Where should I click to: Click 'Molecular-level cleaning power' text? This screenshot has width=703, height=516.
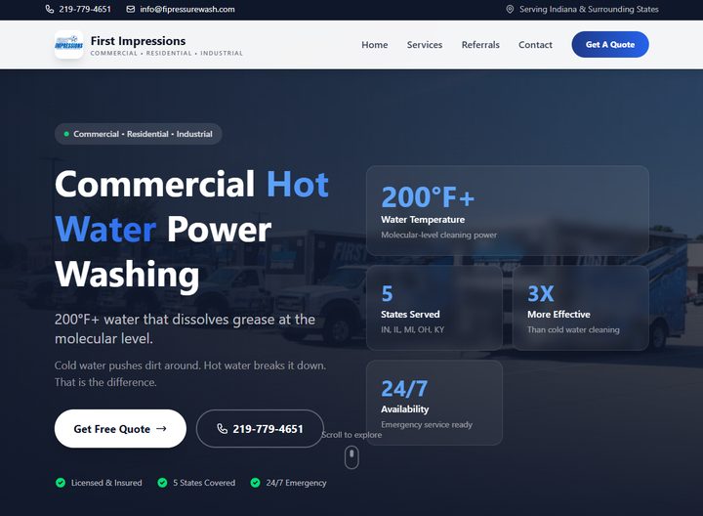(439, 235)
